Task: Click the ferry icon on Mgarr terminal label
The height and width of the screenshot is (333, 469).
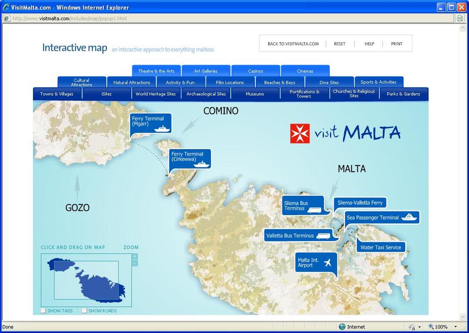Action: pyautogui.click(x=162, y=129)
